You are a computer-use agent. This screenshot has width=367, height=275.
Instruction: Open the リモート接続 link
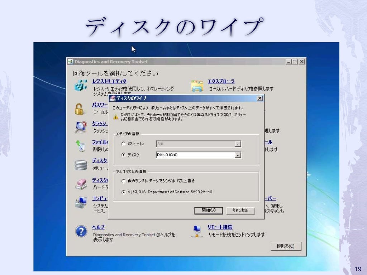[x=220, y=227]
